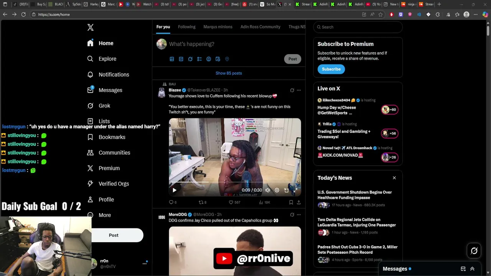The image size is (491, 276).
Task: Like Blazee's post
Action: point(234,202)
